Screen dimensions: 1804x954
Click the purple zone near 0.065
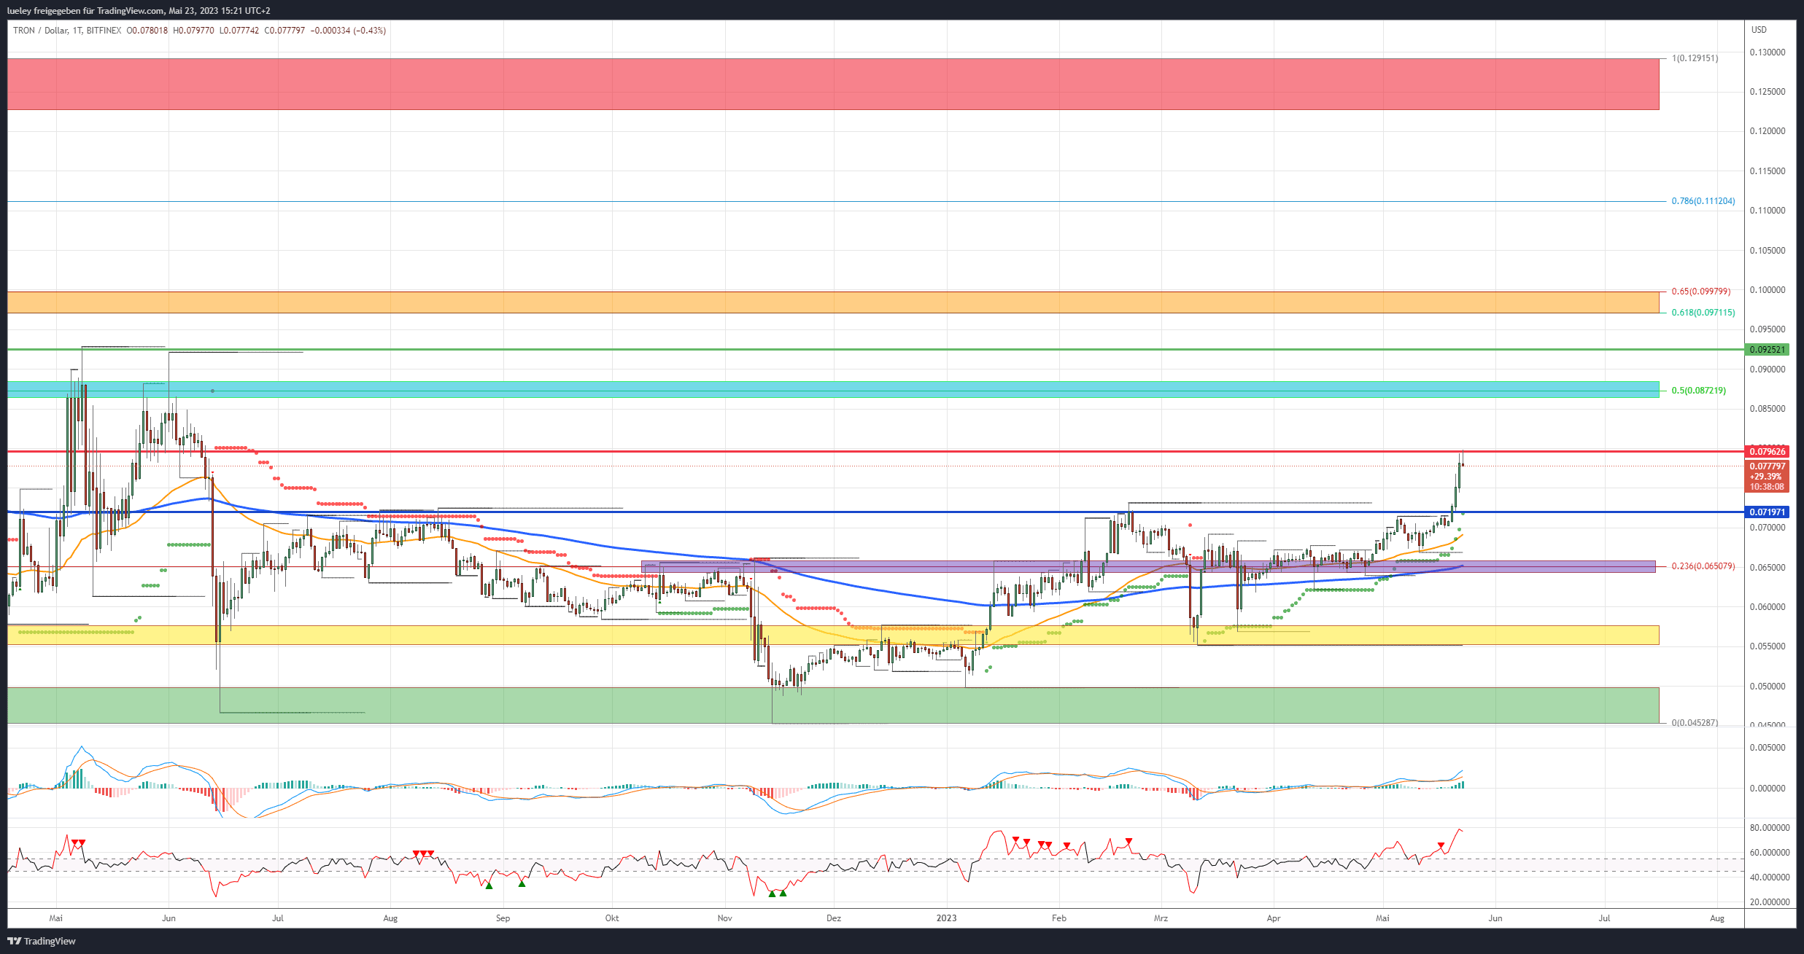[1148, 566]
